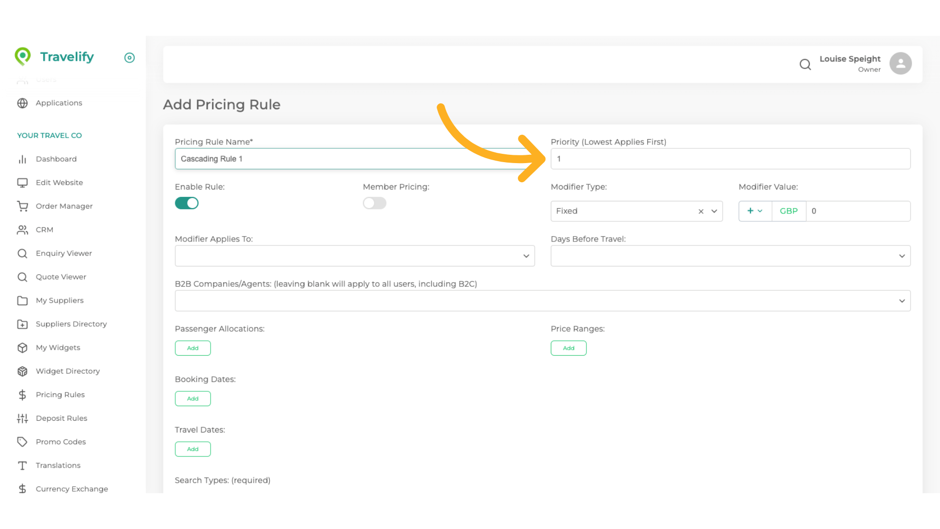Viewport: 940px width, 529px height.
Task: Select the Order Manager sidebar icon
Action: coord(23,206)
